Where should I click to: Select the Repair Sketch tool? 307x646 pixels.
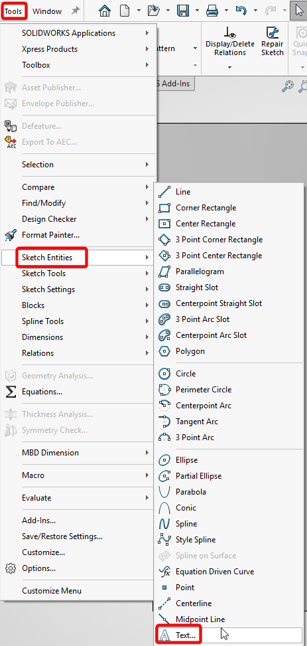click(x=273, y=42)
